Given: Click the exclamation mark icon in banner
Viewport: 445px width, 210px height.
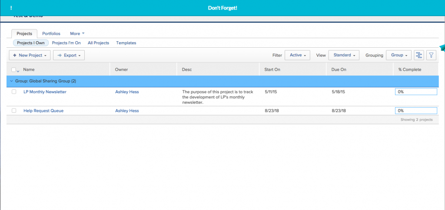Looking at the screenshot, I should 11,8.
